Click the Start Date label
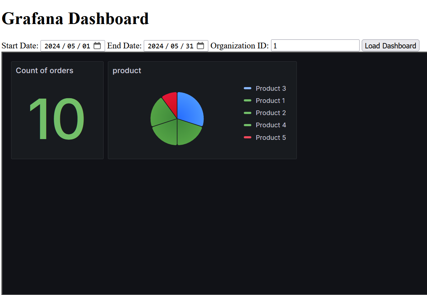Screen dimensions: 427x295 [20, 46]
